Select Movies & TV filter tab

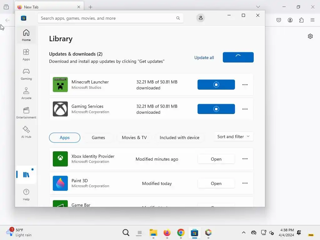click(x=134, y=137)
